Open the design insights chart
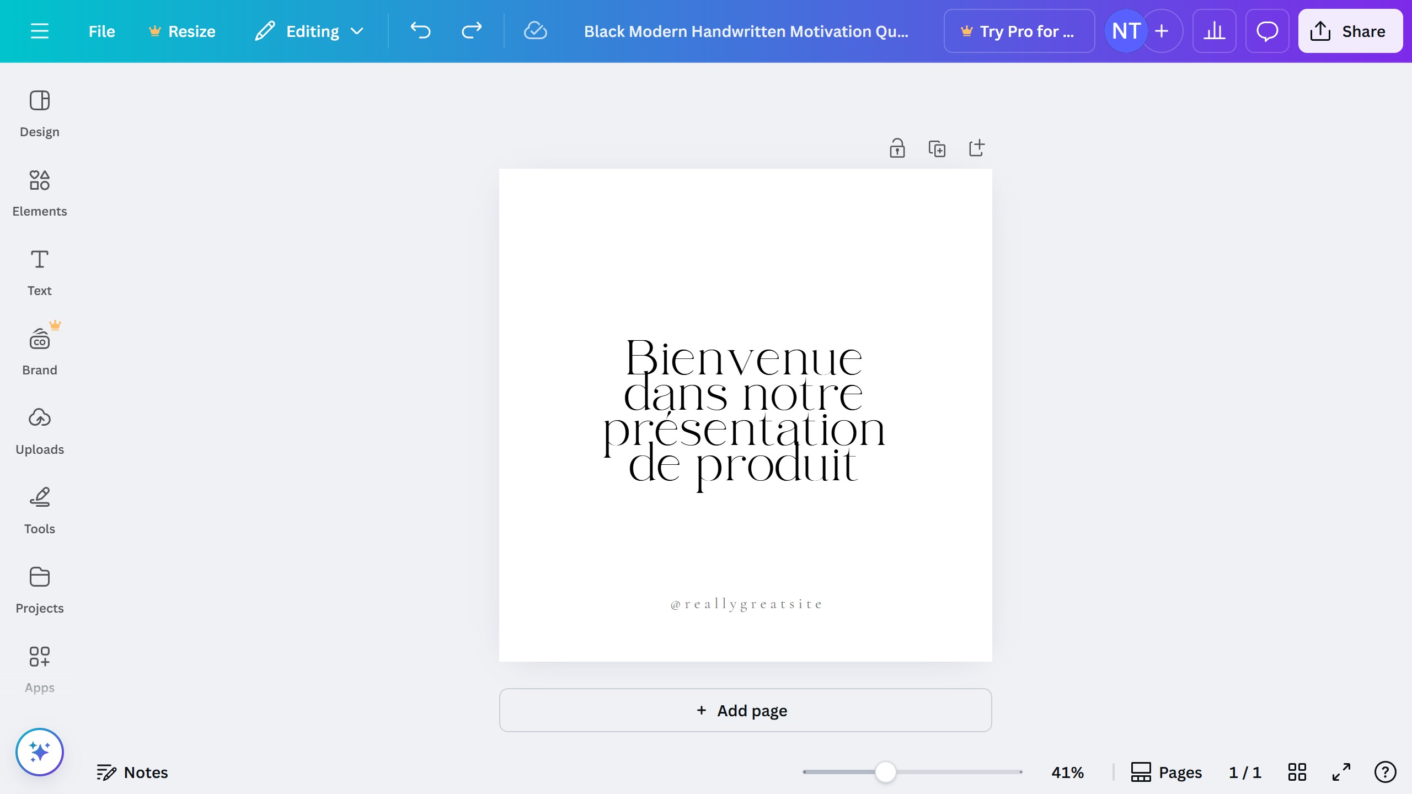The height and width of the screenshot is (794, 1412). (x=1214, y=31)
